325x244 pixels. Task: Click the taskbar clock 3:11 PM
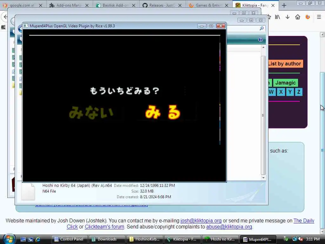tap(313, 239)
